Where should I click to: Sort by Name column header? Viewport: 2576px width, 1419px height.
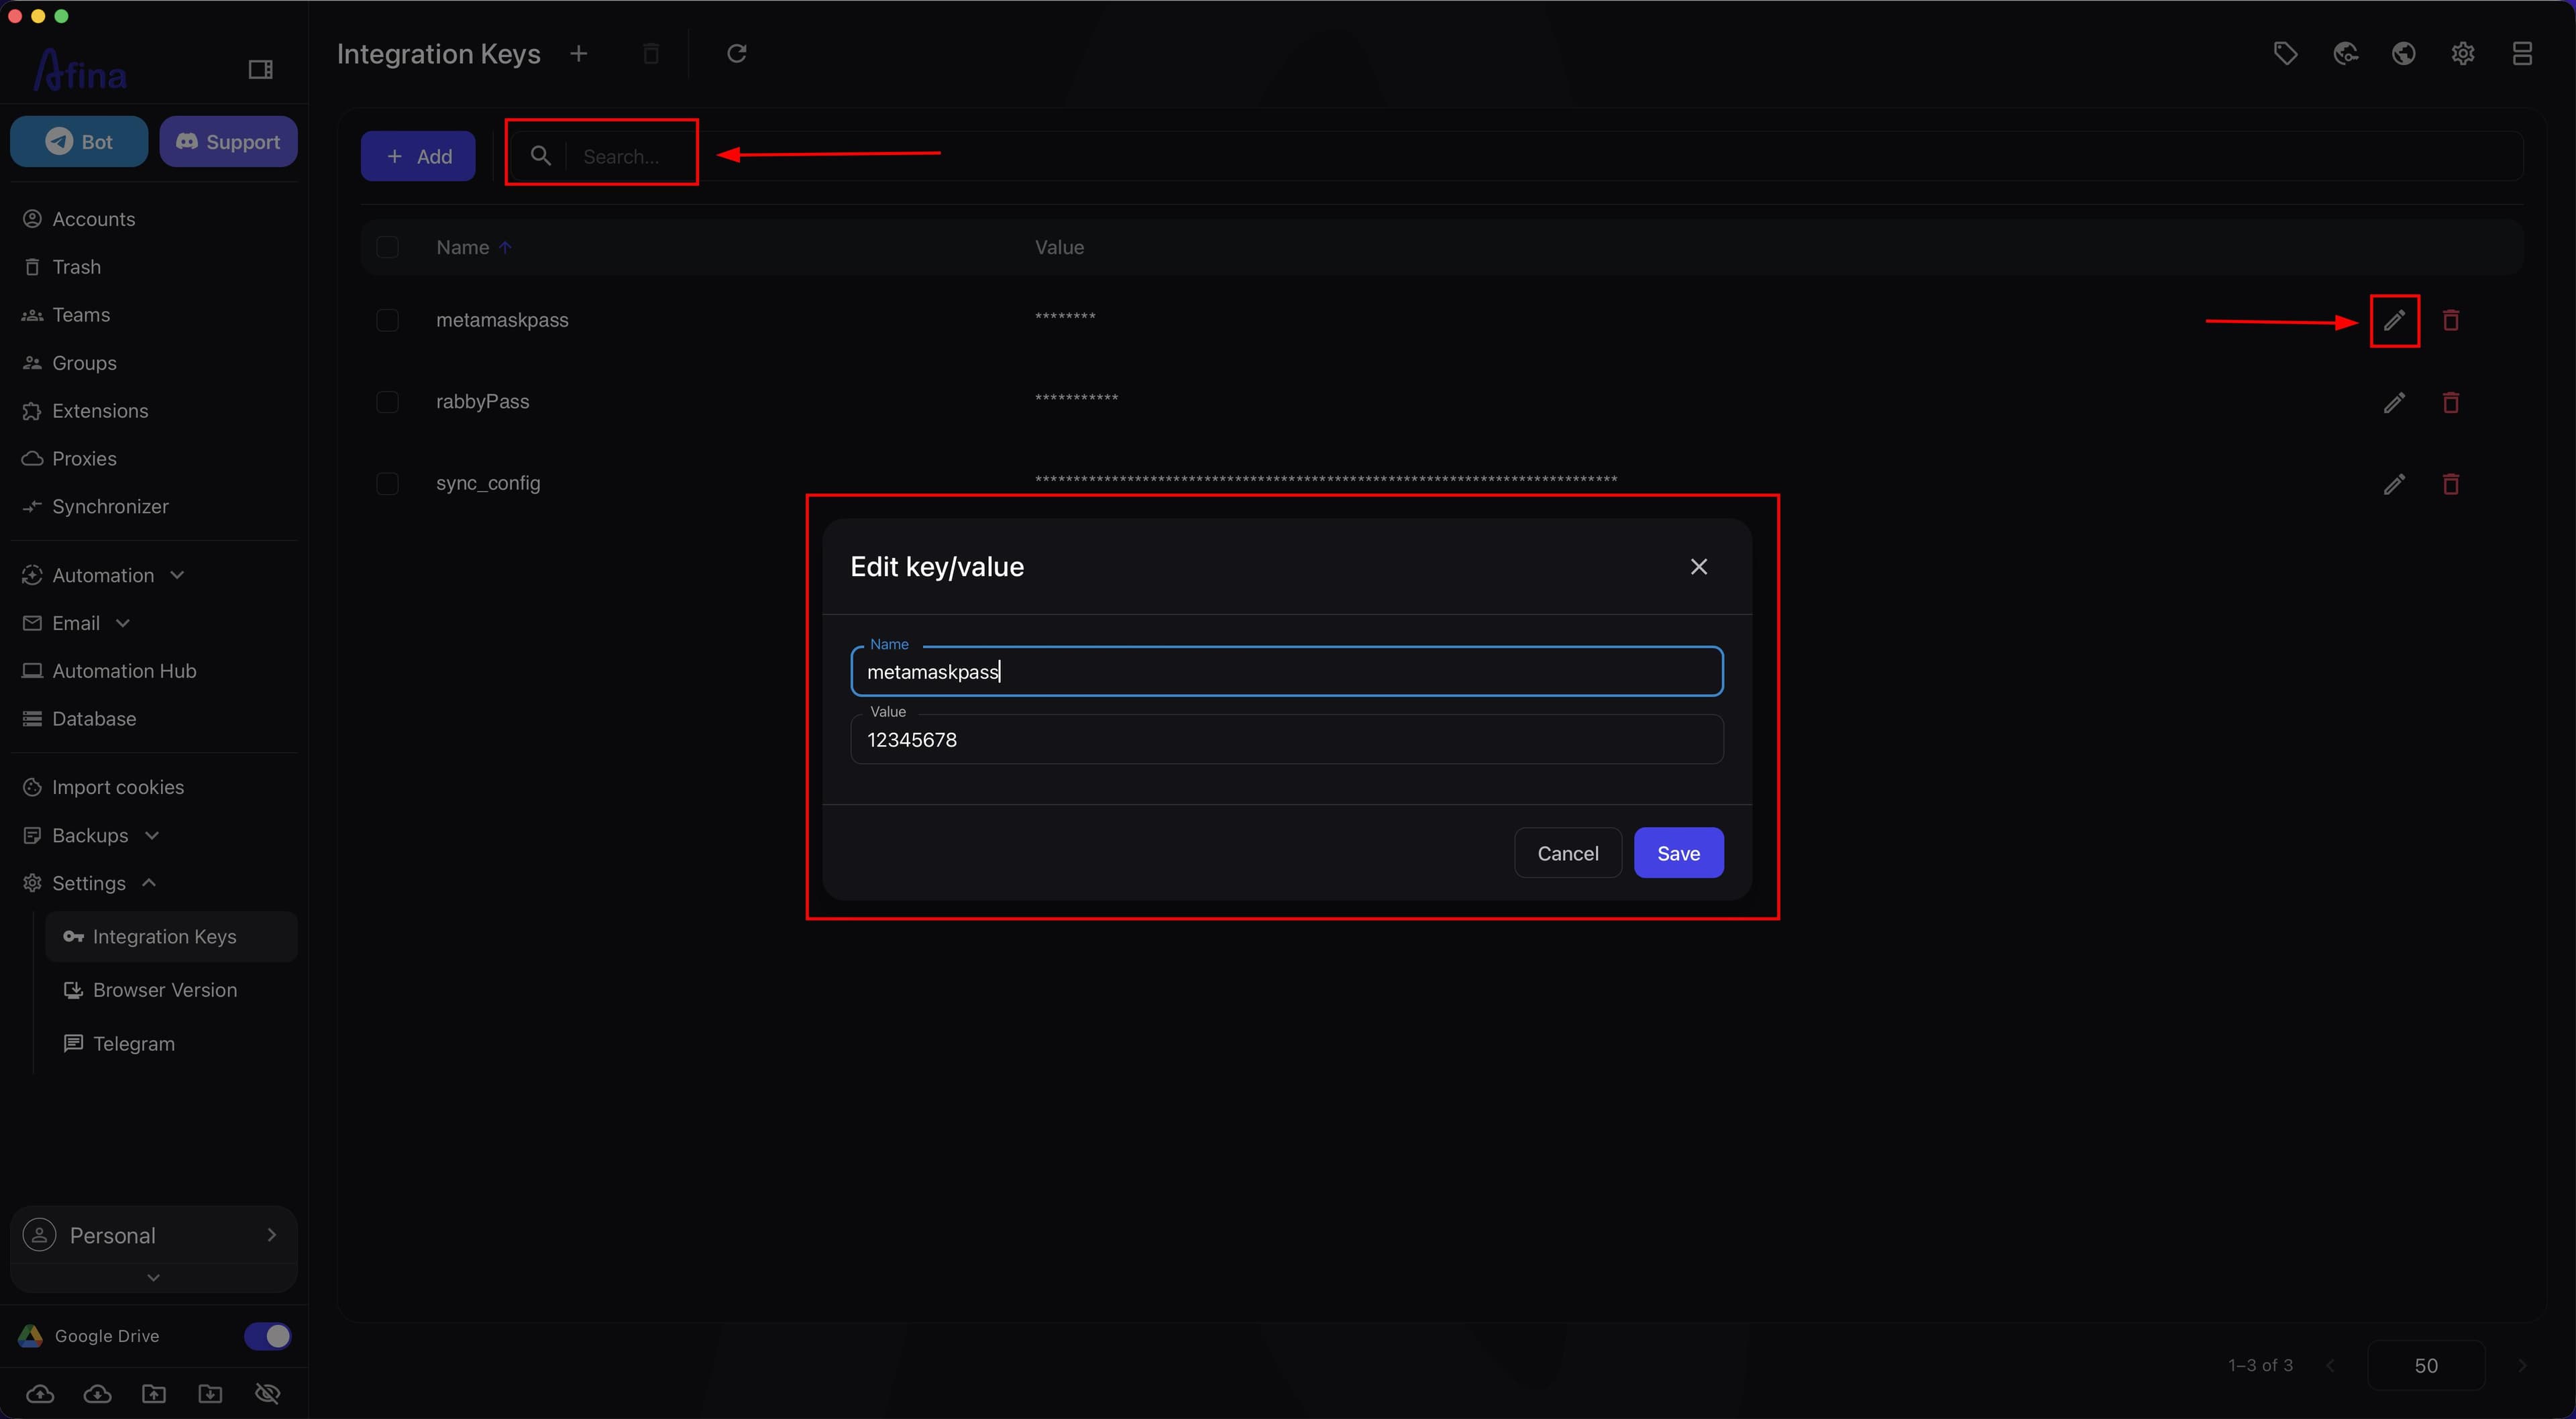click(462, 247)
